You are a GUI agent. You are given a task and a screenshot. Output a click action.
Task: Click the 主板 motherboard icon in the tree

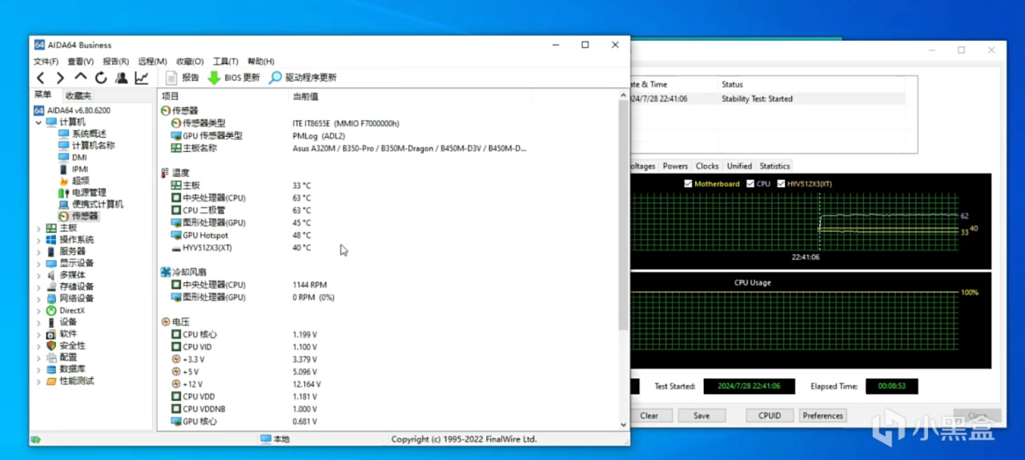click(51, 228)
